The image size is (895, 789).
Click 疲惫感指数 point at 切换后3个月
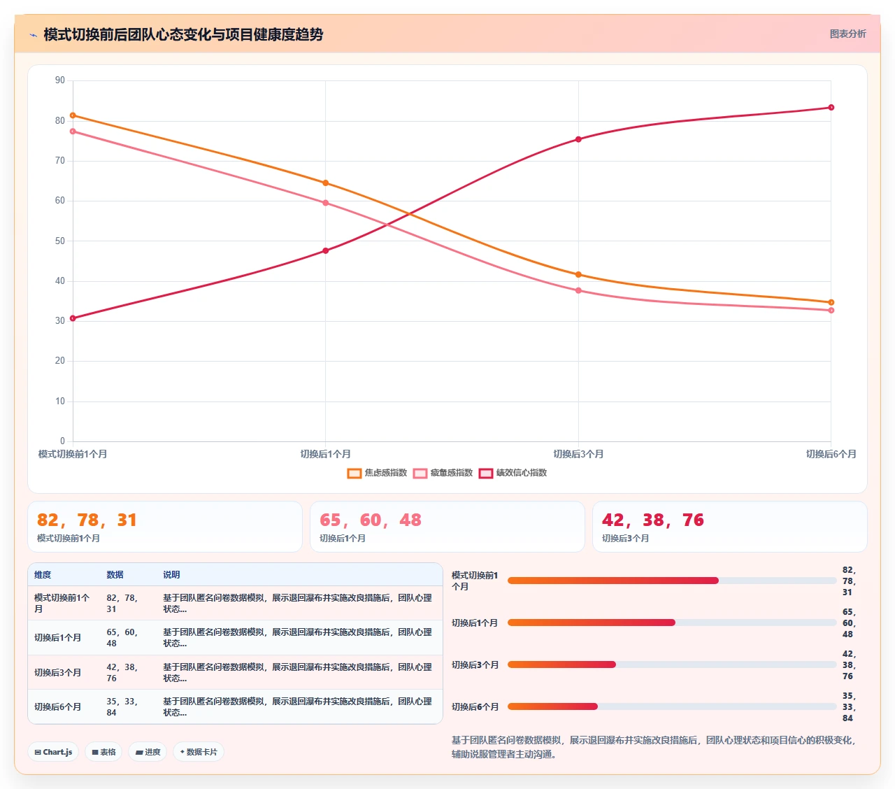(x=578, y=290)
